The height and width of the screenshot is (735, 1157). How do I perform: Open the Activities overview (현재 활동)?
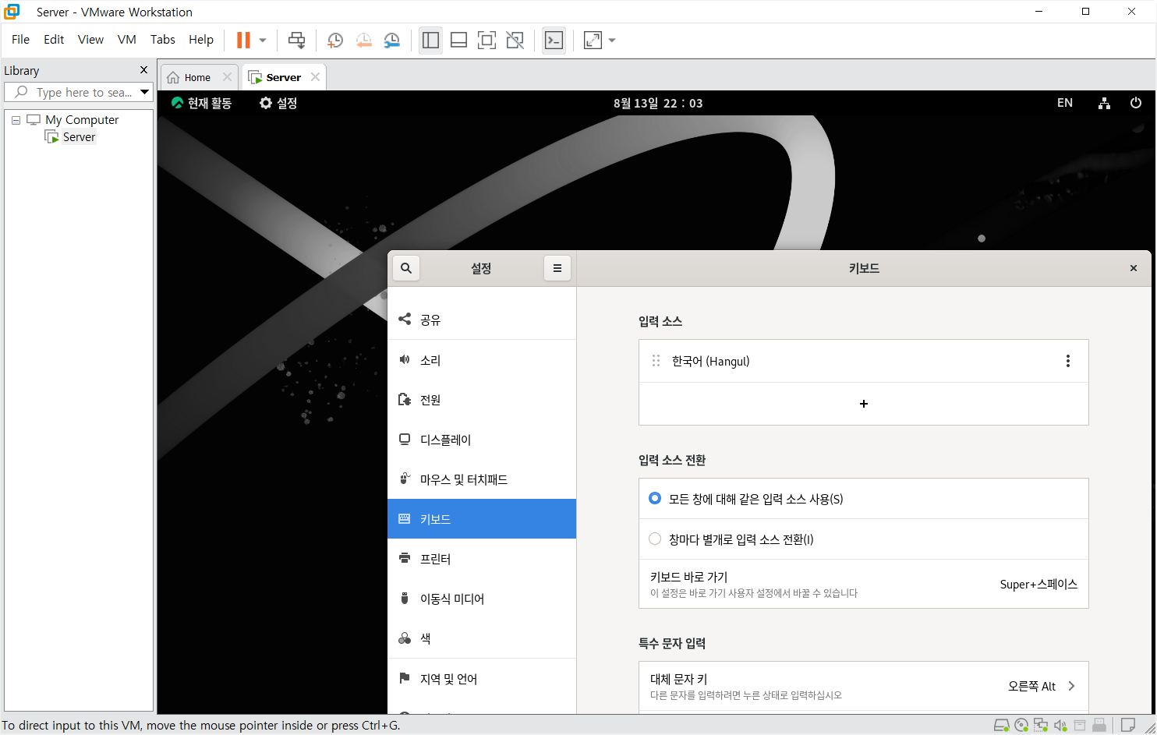202,103
